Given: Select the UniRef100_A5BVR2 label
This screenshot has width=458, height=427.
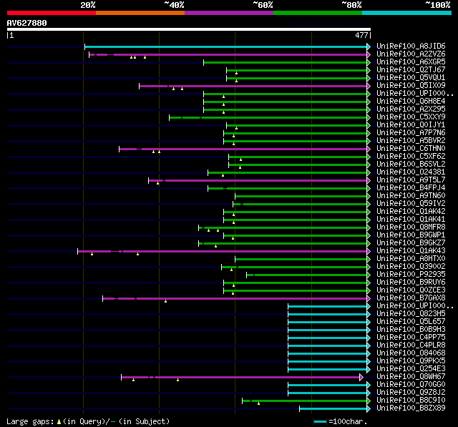Looking at the screenshot, I should pos(411,141).
